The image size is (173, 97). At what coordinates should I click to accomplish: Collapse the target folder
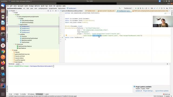tap(11, 50)
